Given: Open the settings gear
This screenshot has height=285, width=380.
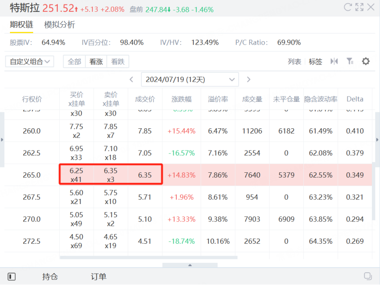Looking at the screenshot, I should coord(366,61).
